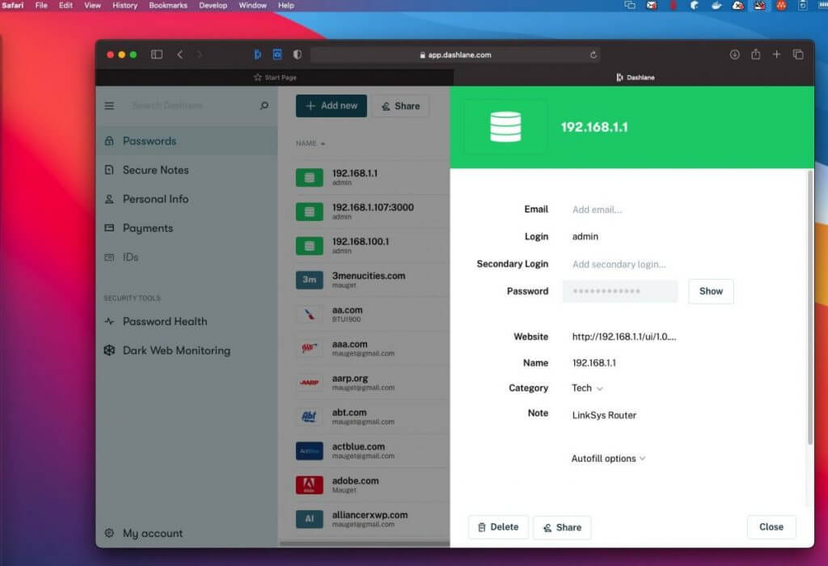Click the Safari privacy shield icon
Viewport: 828px width, 566px height.
[x=298, y=55]
